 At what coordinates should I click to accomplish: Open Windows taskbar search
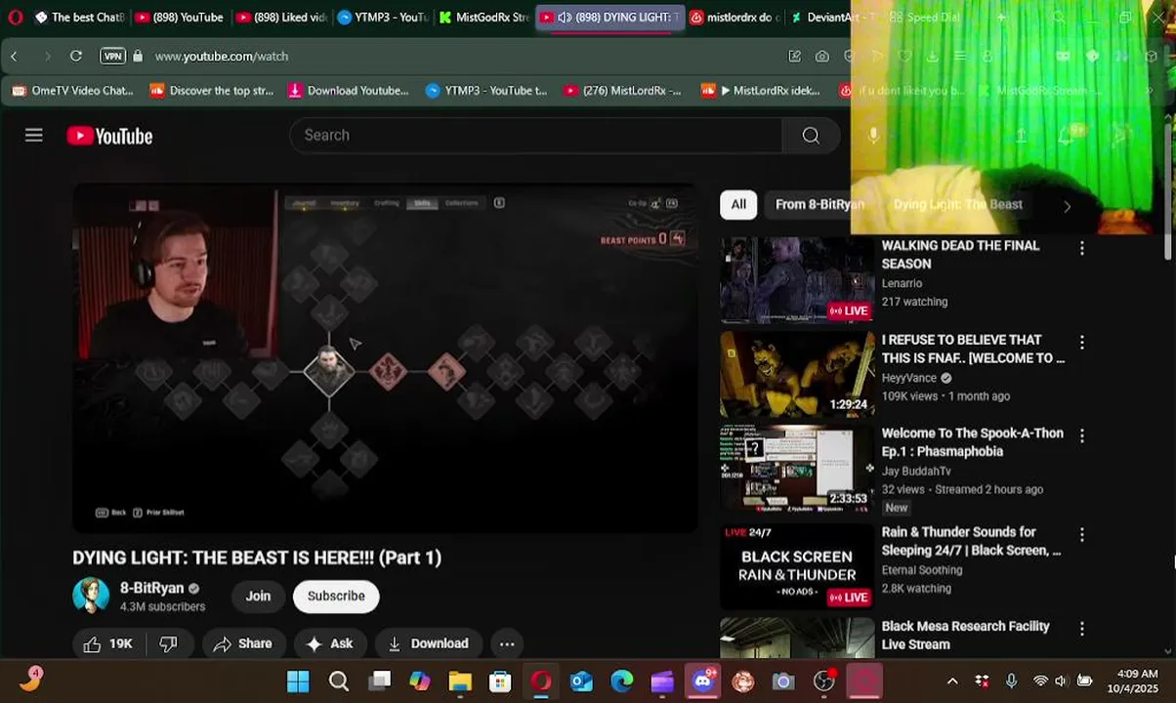pyautogui.click(x=339, y=682)
